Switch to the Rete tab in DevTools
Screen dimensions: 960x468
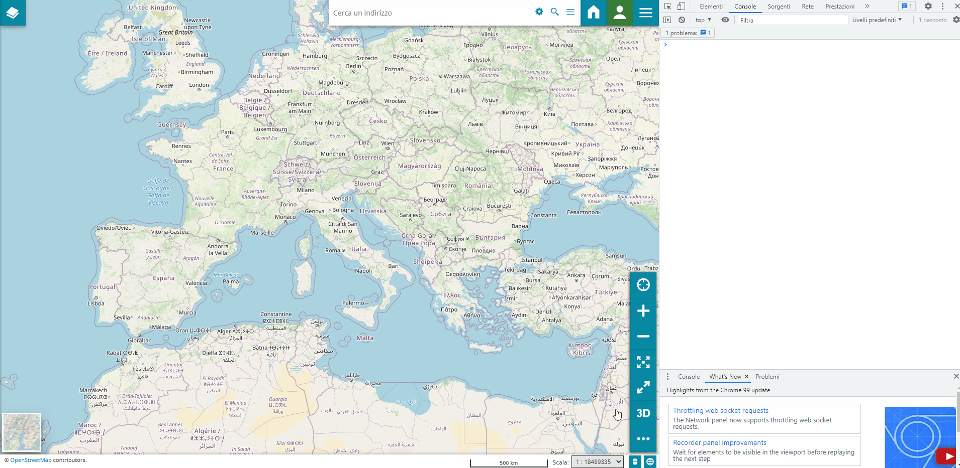807,6
